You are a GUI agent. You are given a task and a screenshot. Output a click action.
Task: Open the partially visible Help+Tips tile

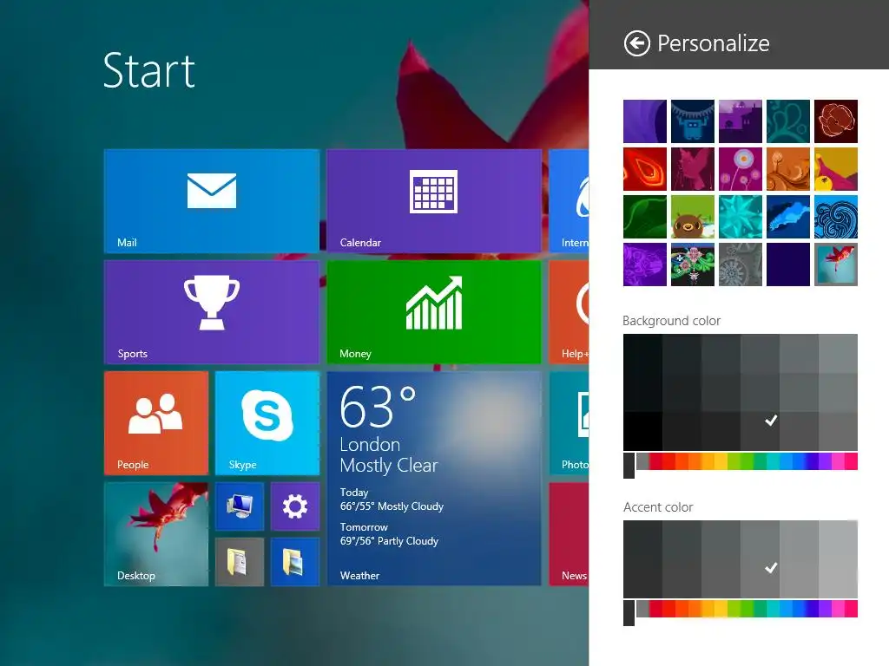pos(570,312)
